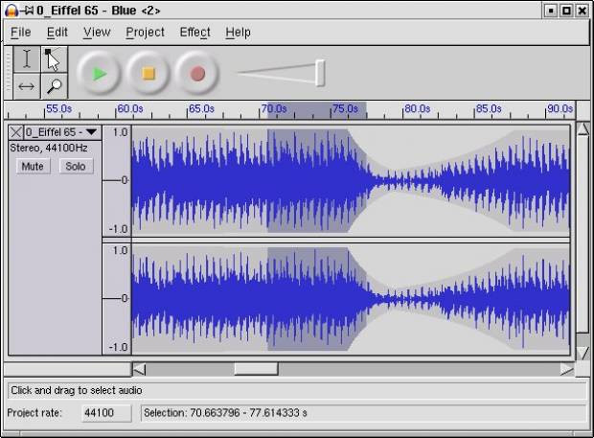The width and height of the screenshot is (594, 438).
Task: Click the 85.0s mark on the timeline ruler
Action: coord(489,108)
